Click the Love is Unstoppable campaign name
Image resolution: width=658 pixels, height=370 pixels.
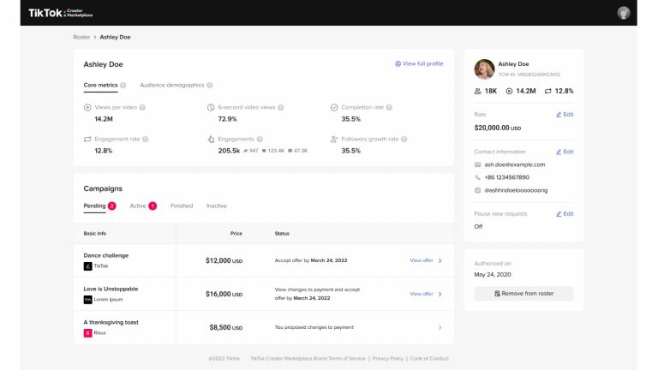click(111, 289)
